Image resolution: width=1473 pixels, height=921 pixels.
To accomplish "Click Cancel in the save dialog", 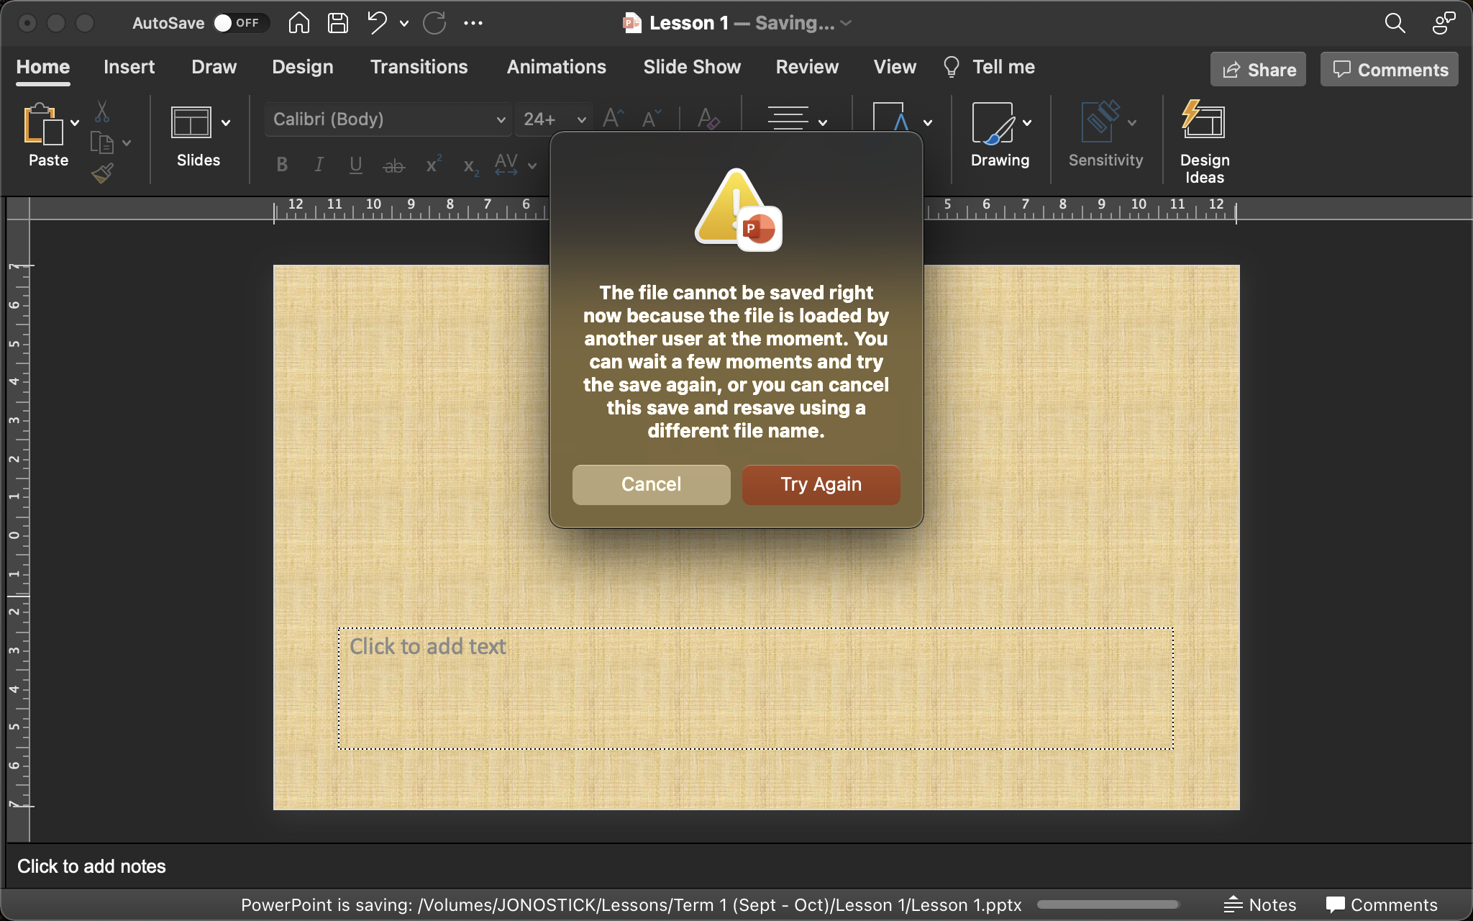I will [651, 484].
